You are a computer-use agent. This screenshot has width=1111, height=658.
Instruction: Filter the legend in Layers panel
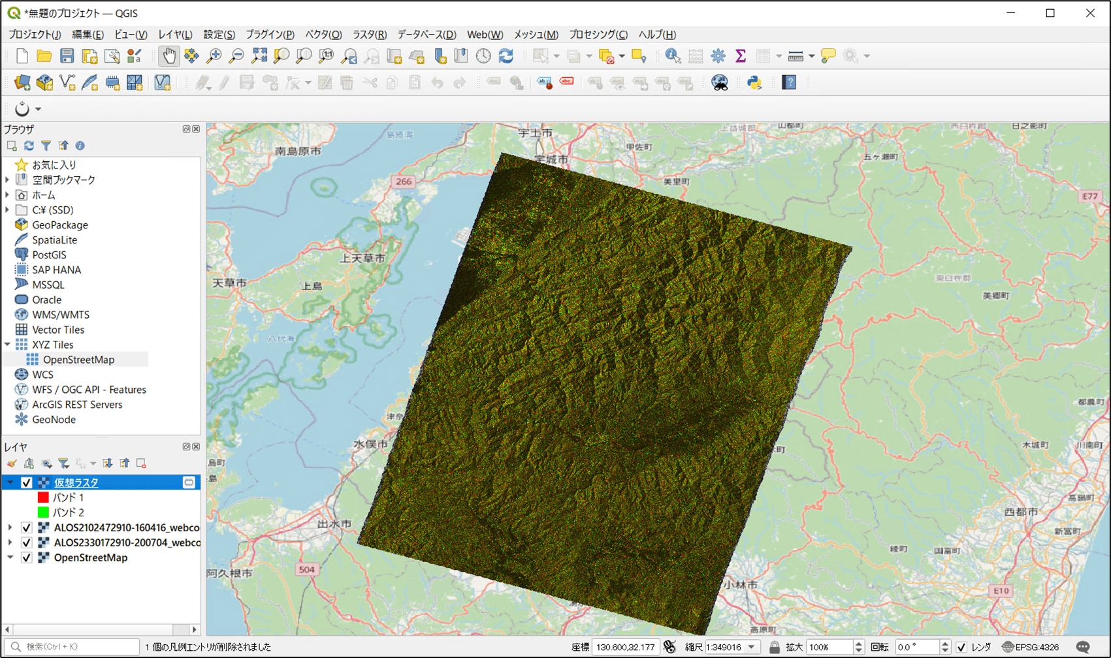click(63, 463)
